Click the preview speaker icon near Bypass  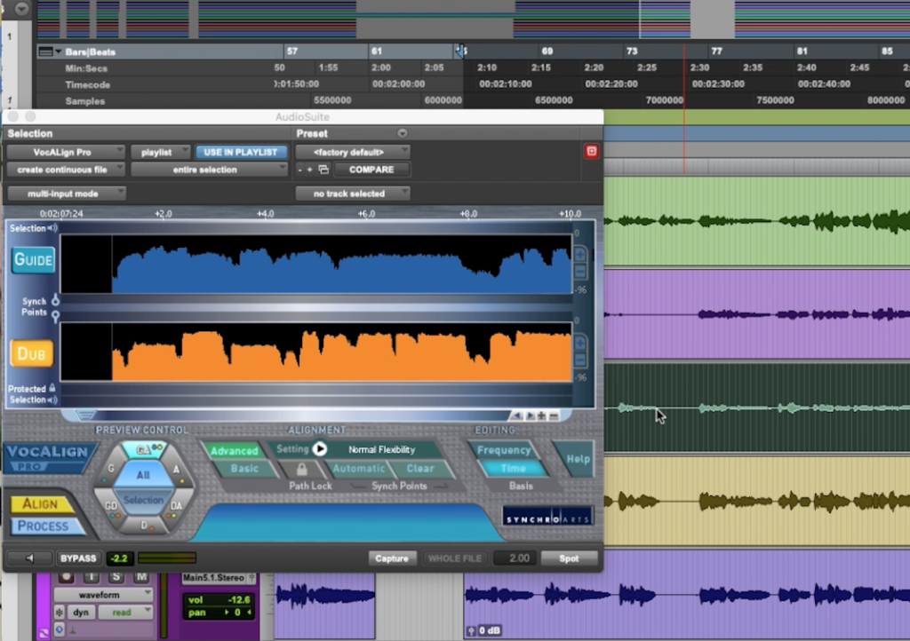coord(29,558)
